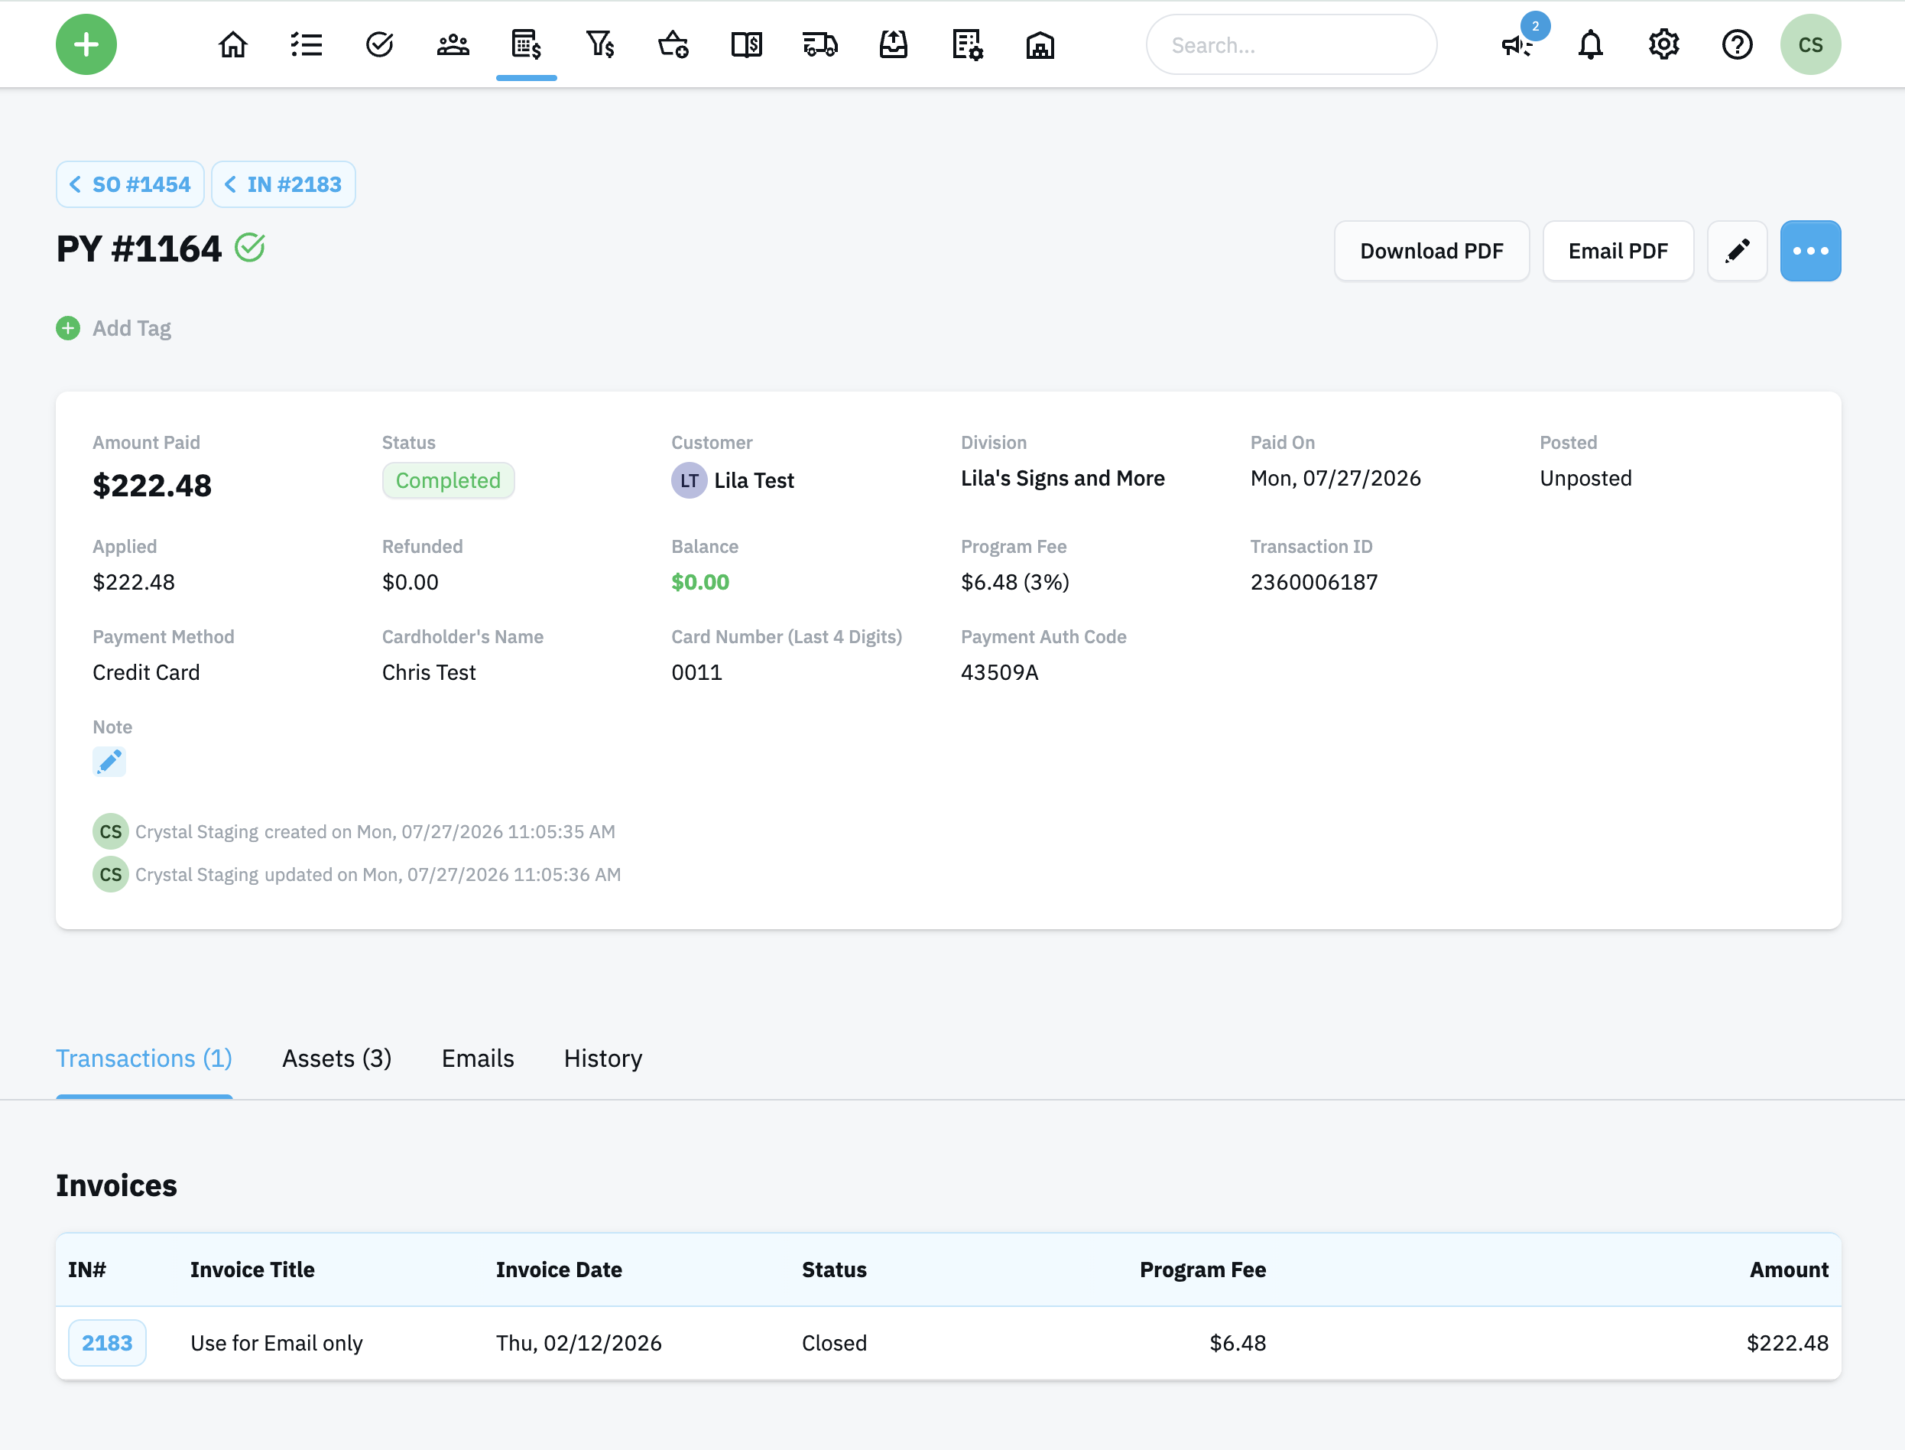This screenshot has height=1450, width=1905.
Task: Go back to IN #2183
Action: 284,185
